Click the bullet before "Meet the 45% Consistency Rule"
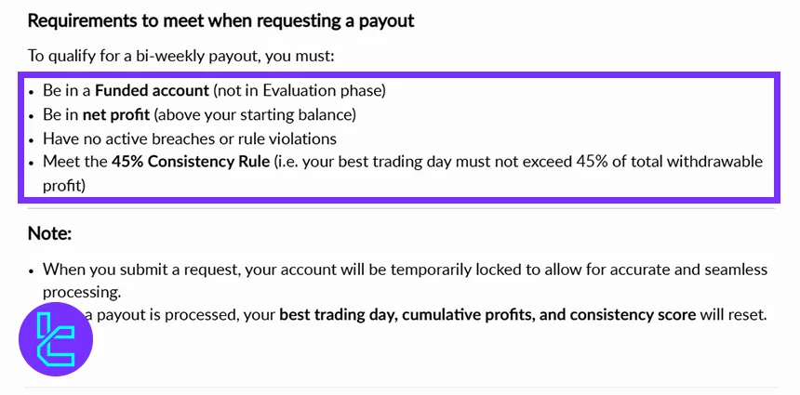 pyautogui.click(x=33, y=162)
